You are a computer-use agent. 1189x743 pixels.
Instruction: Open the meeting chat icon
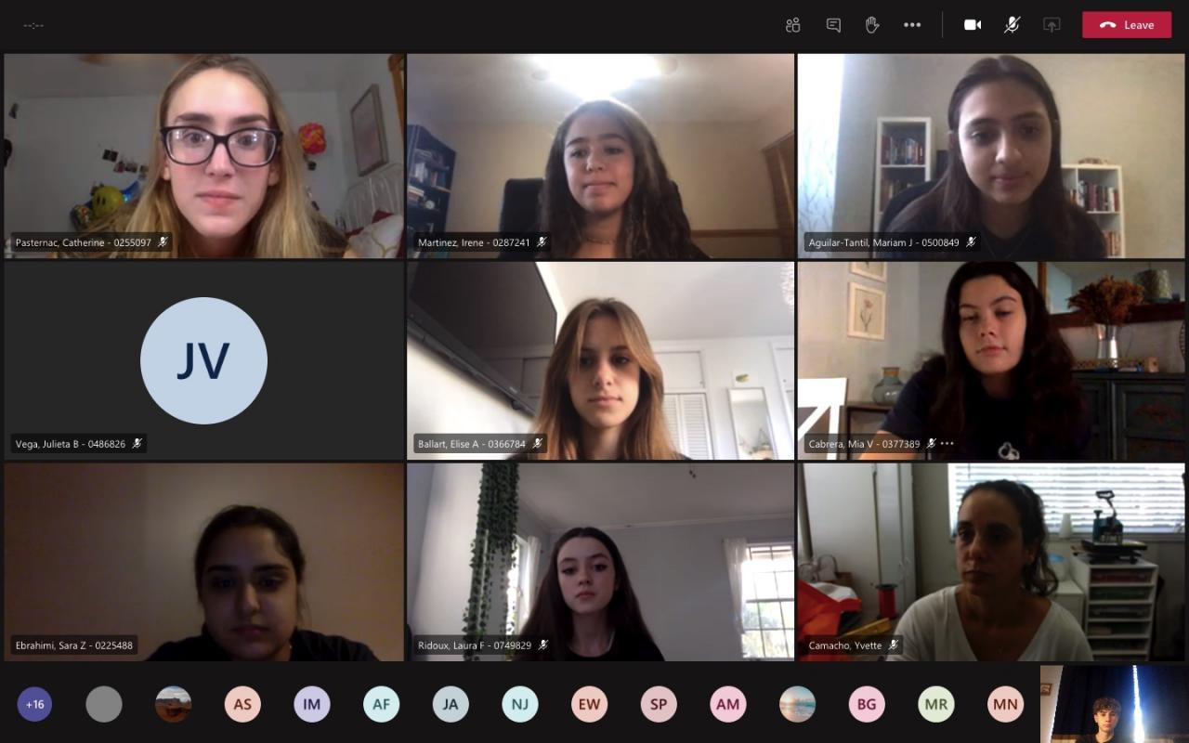[833, 25]
